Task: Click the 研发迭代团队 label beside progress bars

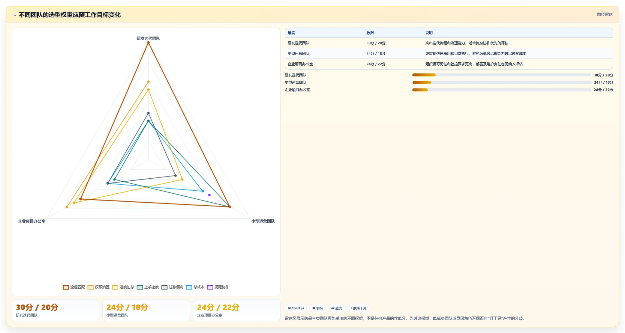Action: pyautogui.click(x=296, y=75)
